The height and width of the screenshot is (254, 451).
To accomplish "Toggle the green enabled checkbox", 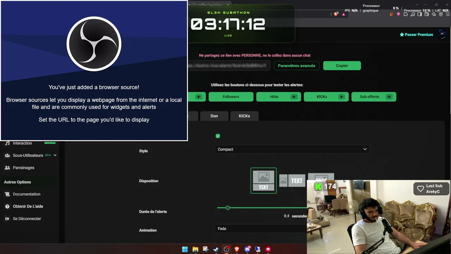I will tap(218, 136).
